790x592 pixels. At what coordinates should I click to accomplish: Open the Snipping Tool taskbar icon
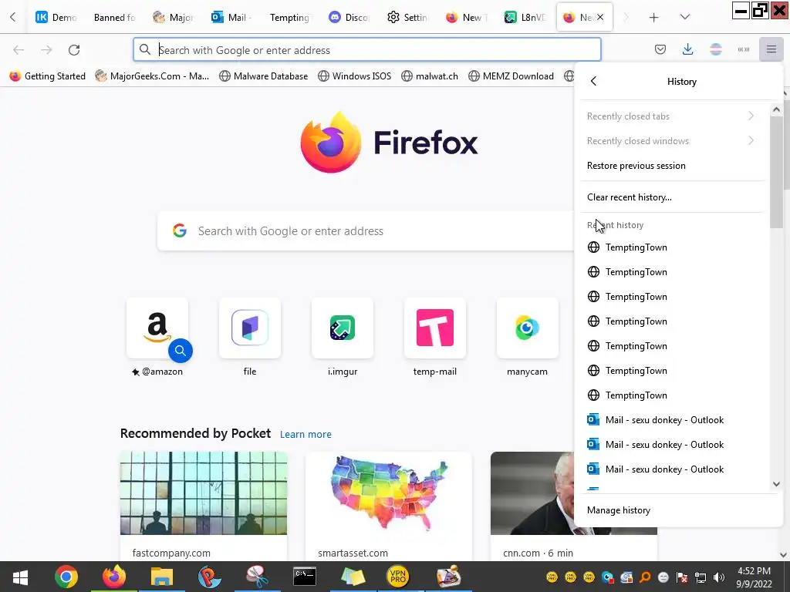click(x=257, y=577)
